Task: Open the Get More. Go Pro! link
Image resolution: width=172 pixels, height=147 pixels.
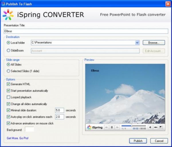Action: pos(17,138)
